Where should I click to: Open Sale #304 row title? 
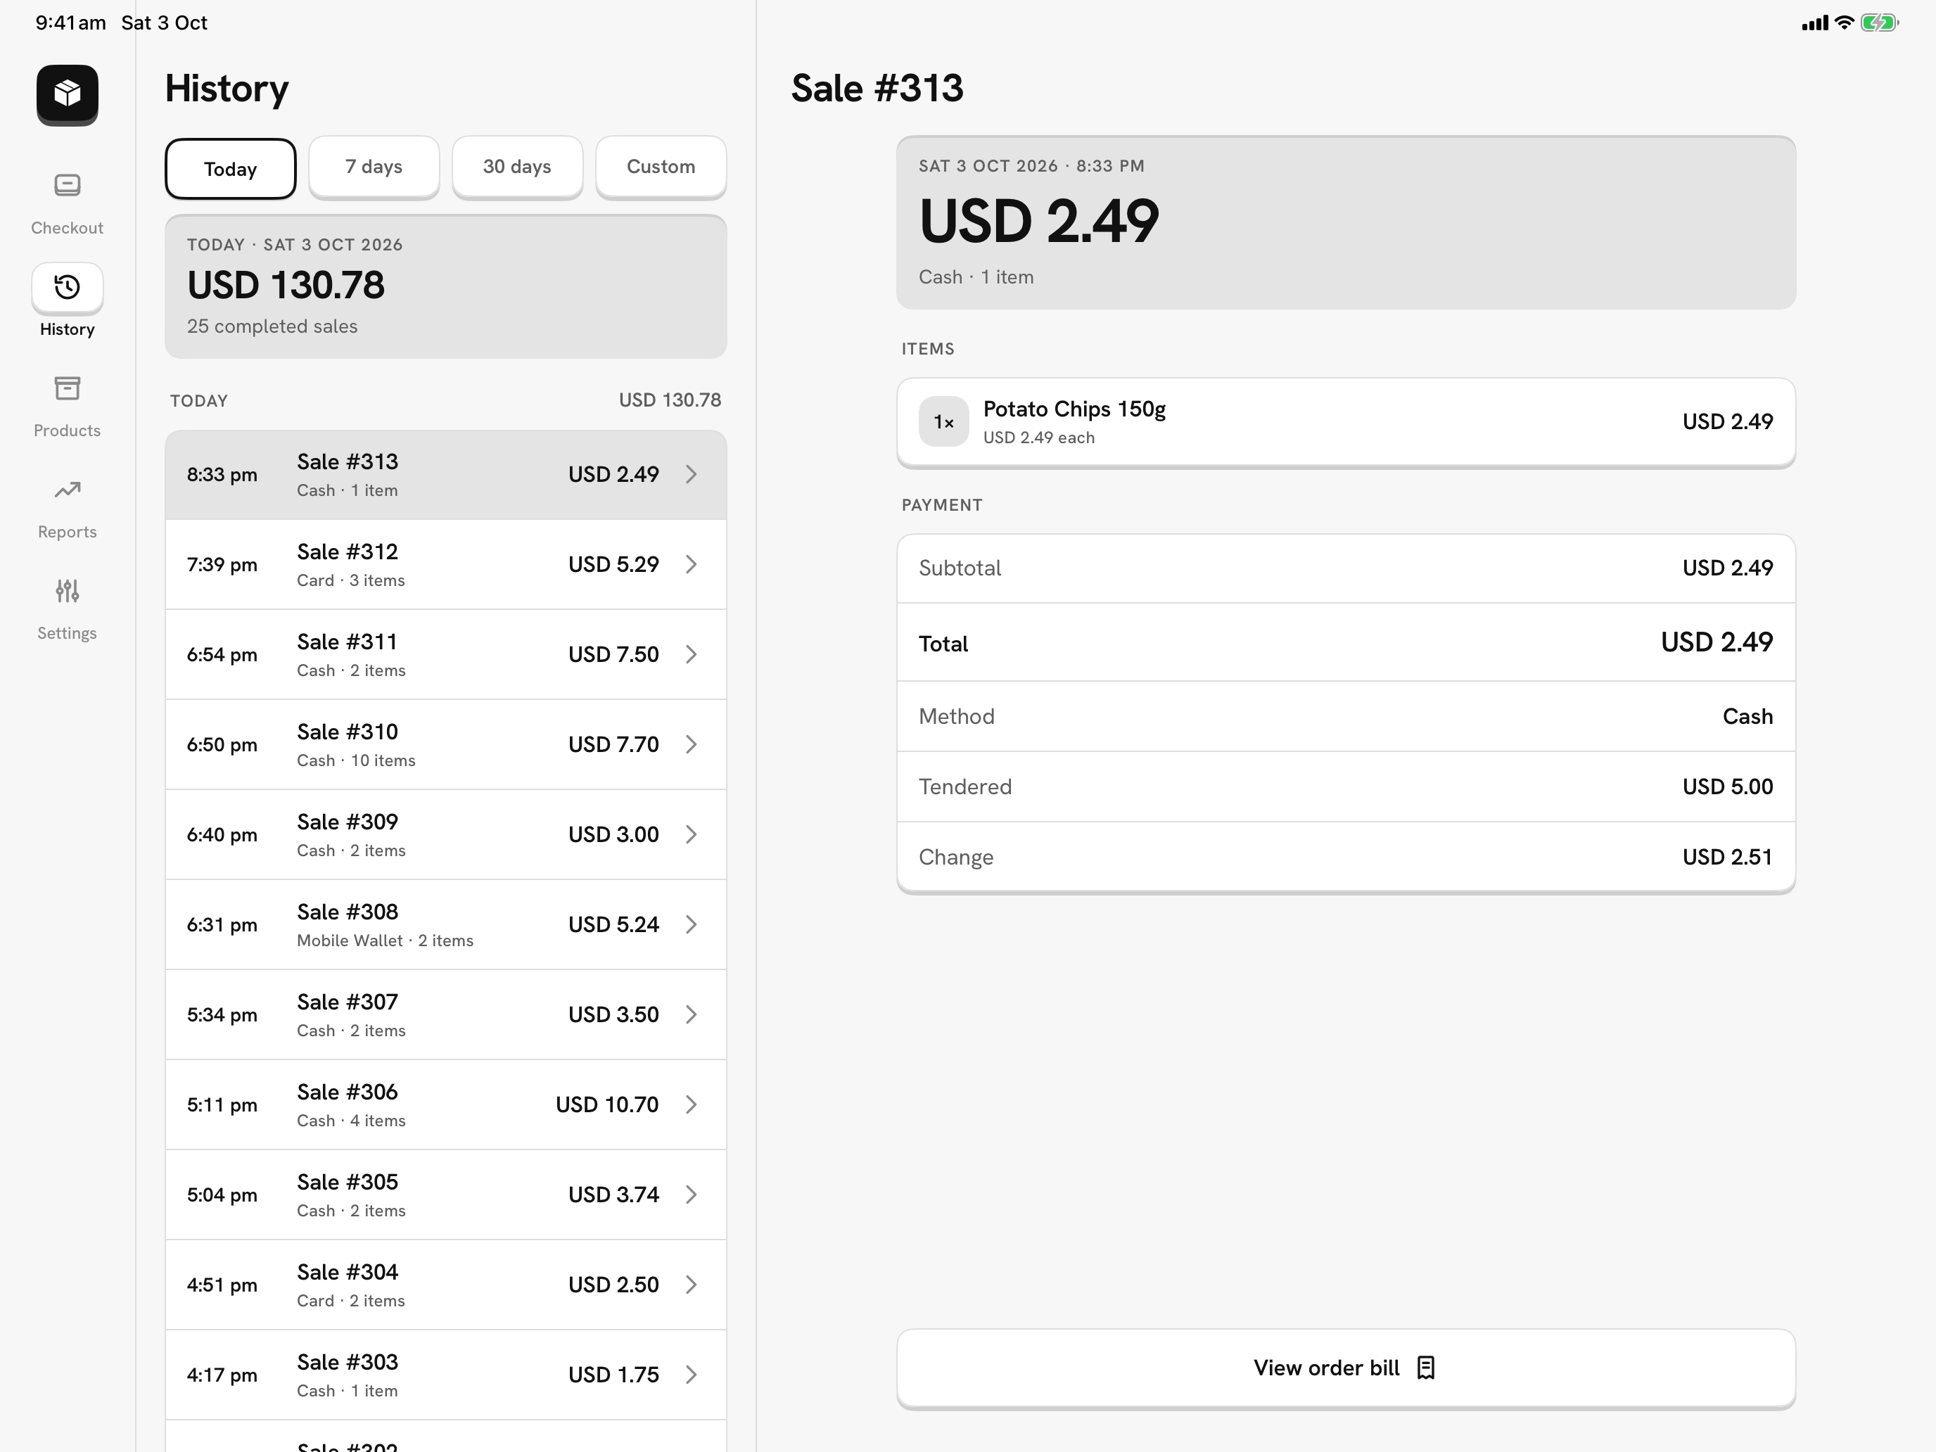pyautogui.click(x=348, y=1272)
